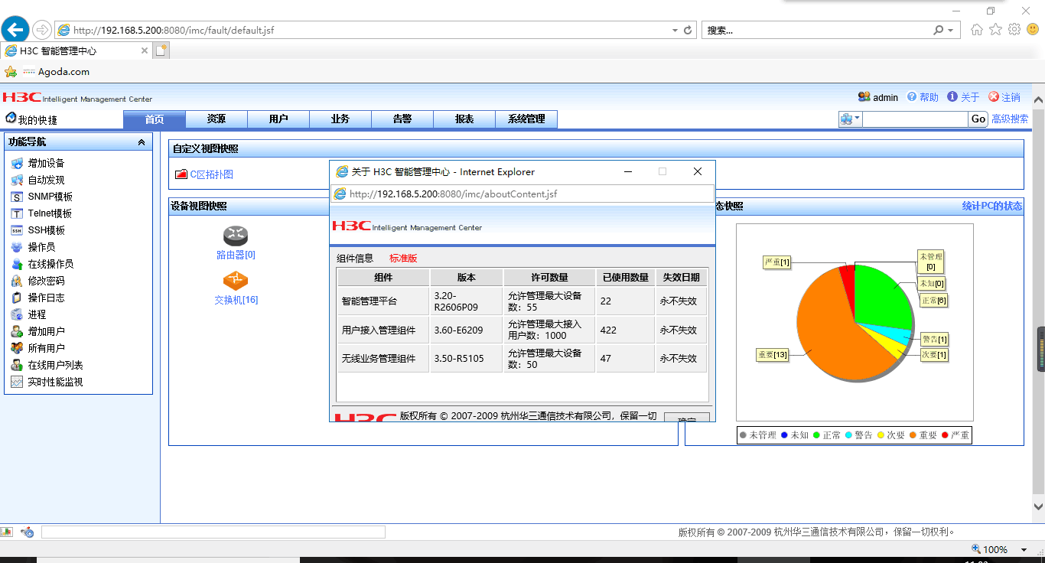Click the red logout icon beside 注销
1045x563 pixels.
(994, 97)
